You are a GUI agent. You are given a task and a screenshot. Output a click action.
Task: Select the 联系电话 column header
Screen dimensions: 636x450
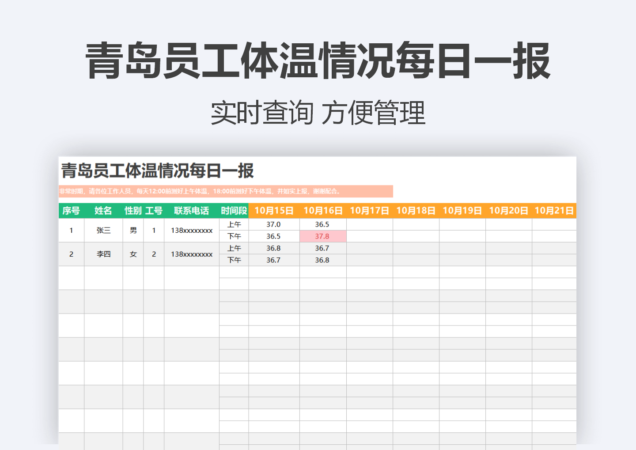click(x=191, y=211)
